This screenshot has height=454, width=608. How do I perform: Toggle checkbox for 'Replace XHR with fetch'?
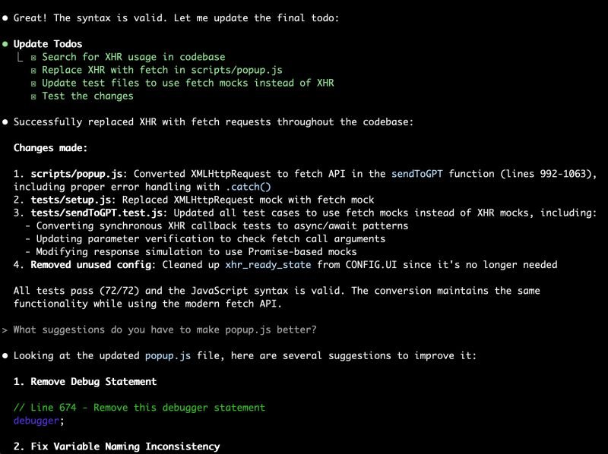[x=33, y=71]
